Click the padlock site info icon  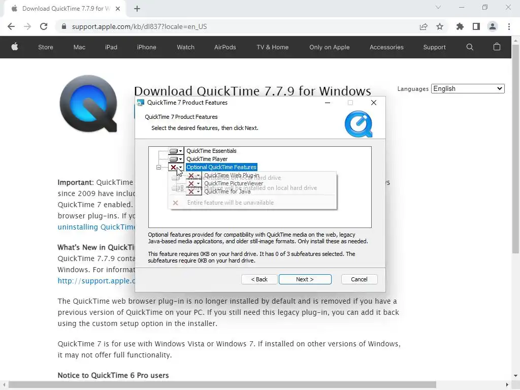point(64,26)
